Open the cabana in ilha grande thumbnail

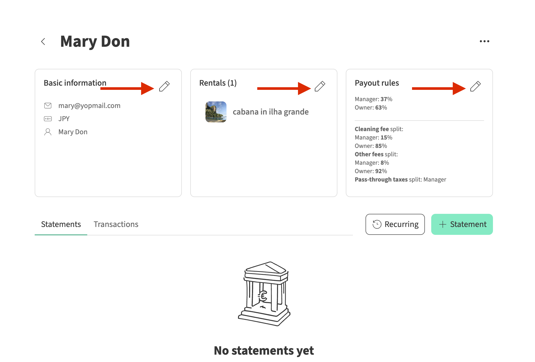(216, 112)
